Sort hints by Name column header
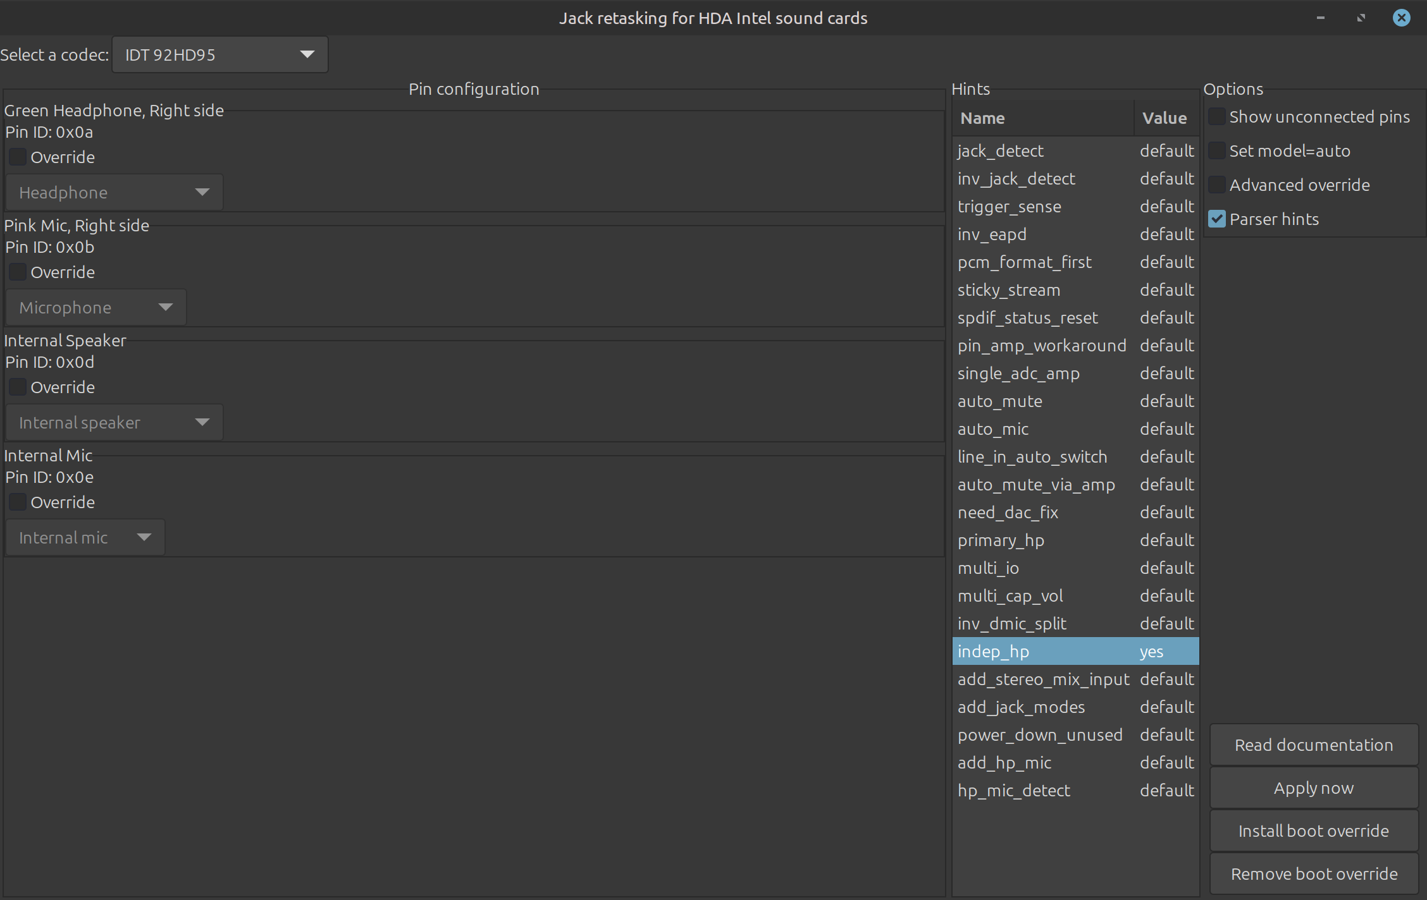Image resolution: width=1427 pixels, height=900 pixels. (1042, 118)
